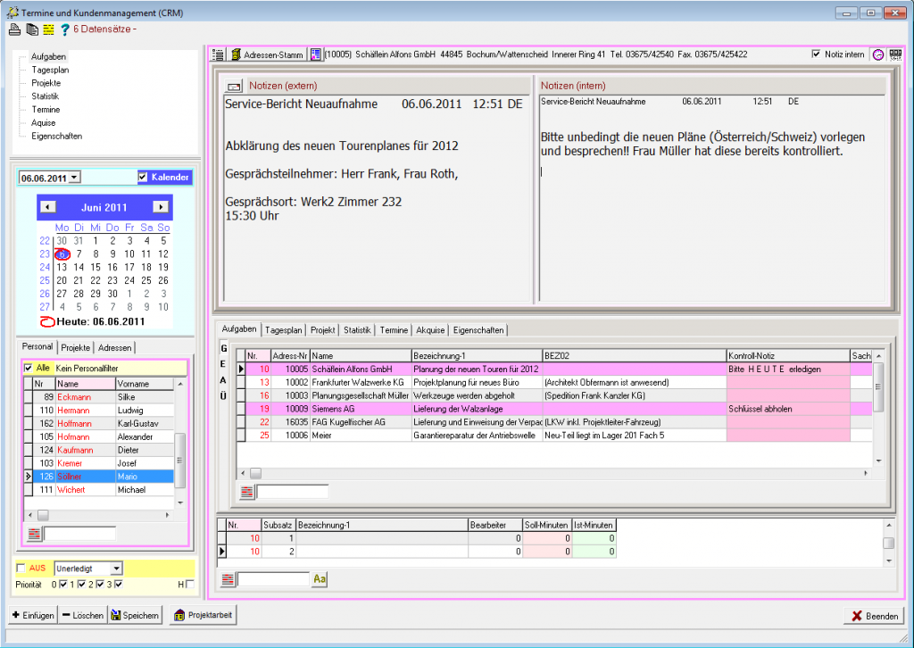Image resolution: width=914 pixels, height=648 pixels.
Task: Click the card icon beside Notizen (extern)
Action: (x=234, y=87)
